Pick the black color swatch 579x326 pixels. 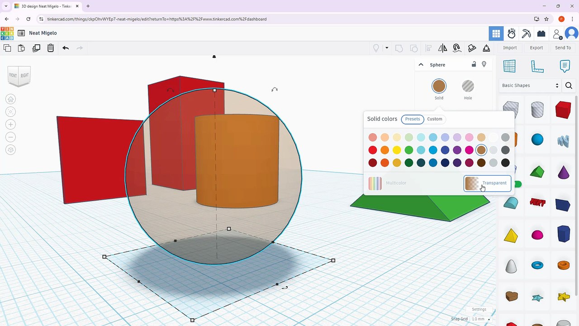click(x=505, y=163)
